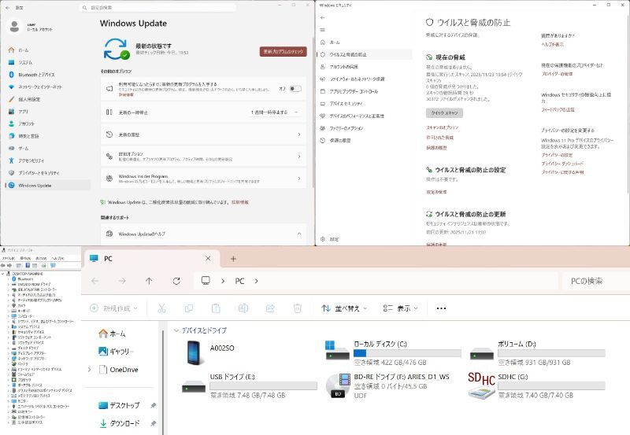Open carbon emissions 詳細情報 link

click(x=240, y=202)
